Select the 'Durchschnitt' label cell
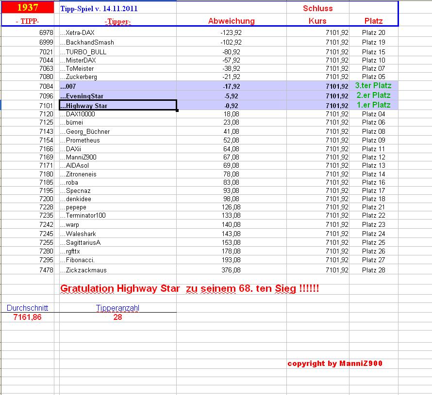This screenshot has height=395, width=432. [x=28, y=308]
